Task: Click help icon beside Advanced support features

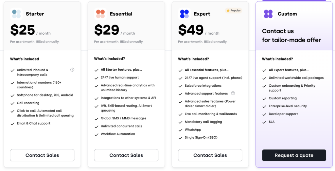Action: coord(233,93)
